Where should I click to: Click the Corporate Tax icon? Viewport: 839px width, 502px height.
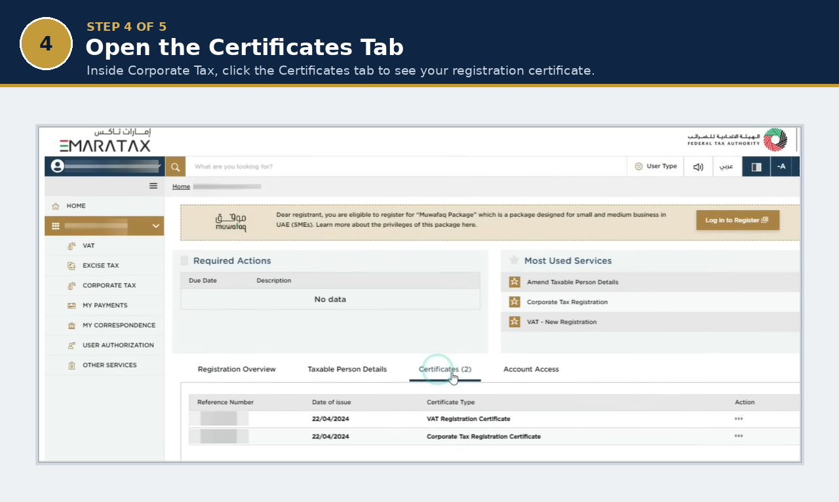pos(71,286)
